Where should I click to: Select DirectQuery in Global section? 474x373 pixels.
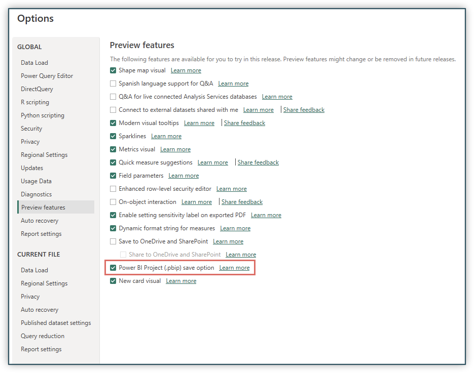point(37,89)
